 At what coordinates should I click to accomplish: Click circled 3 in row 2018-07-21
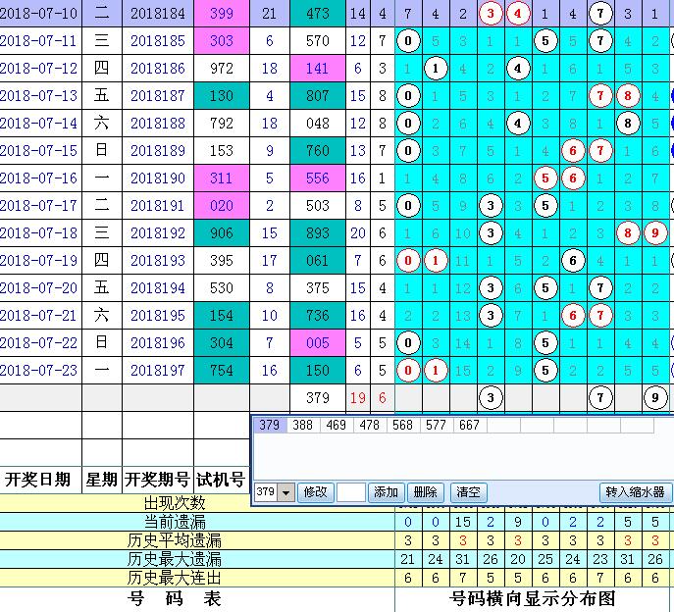[x=491, y=316]
